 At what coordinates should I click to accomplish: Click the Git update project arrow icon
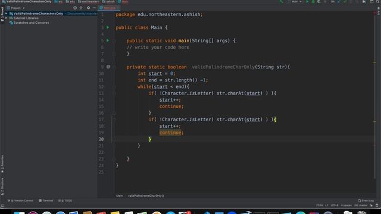pos(339,2)
